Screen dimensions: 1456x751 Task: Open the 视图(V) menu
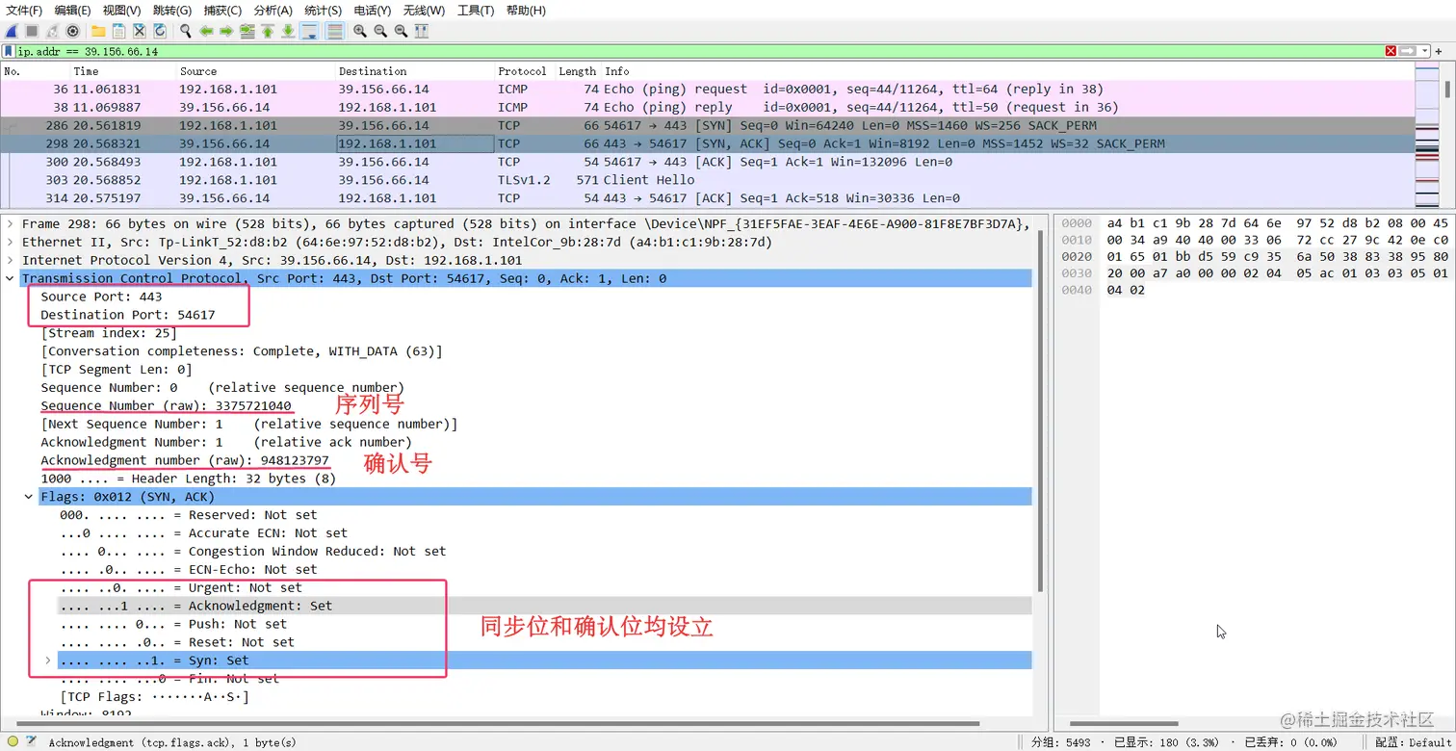coord(121,11)
